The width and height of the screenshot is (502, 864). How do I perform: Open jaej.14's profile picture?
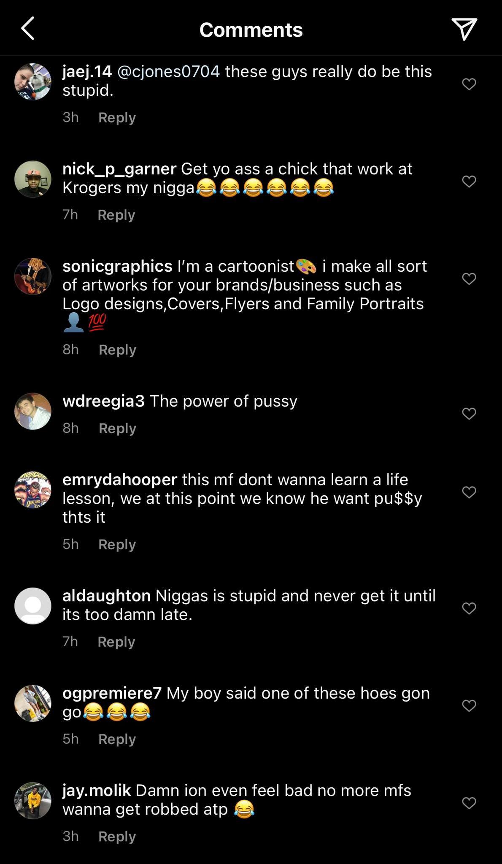33,82
